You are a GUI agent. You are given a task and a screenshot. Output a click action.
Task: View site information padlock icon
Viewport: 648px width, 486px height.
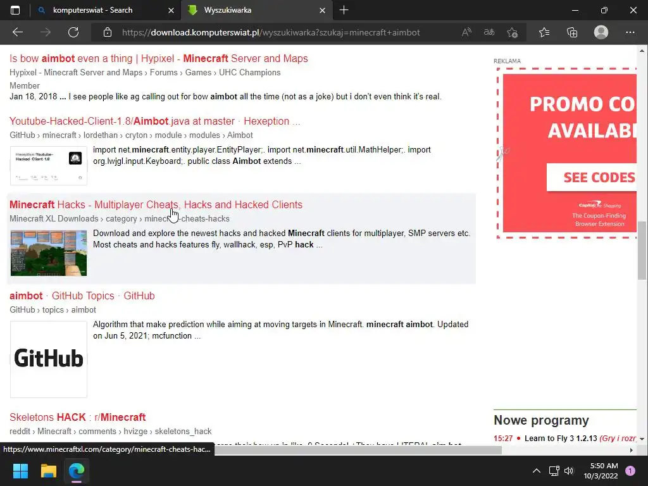pos(108,32)
